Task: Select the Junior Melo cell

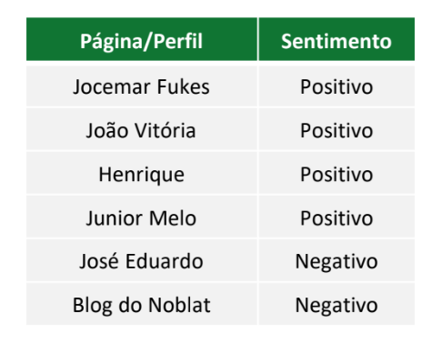Action: click(142, 217)
